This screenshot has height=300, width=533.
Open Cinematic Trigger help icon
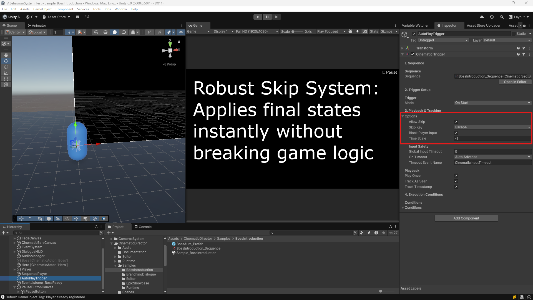518,54
